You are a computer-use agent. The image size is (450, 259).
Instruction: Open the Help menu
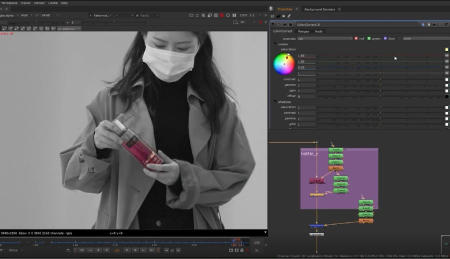coord(64,3)
